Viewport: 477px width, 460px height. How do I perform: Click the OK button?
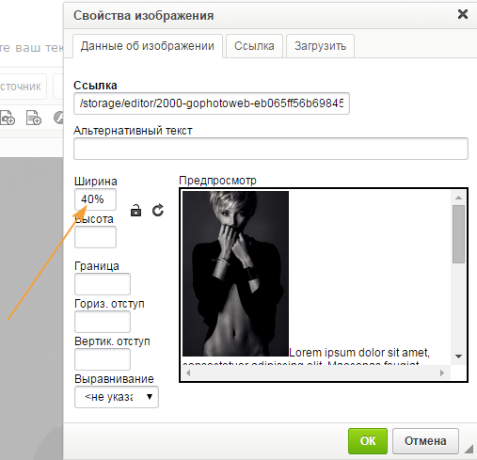coord(368,441)
